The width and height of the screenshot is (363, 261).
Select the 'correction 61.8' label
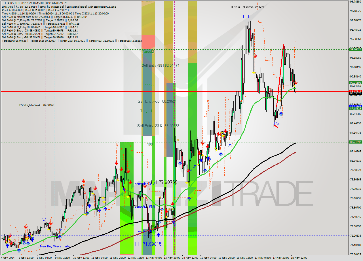[x=145, y=207]
